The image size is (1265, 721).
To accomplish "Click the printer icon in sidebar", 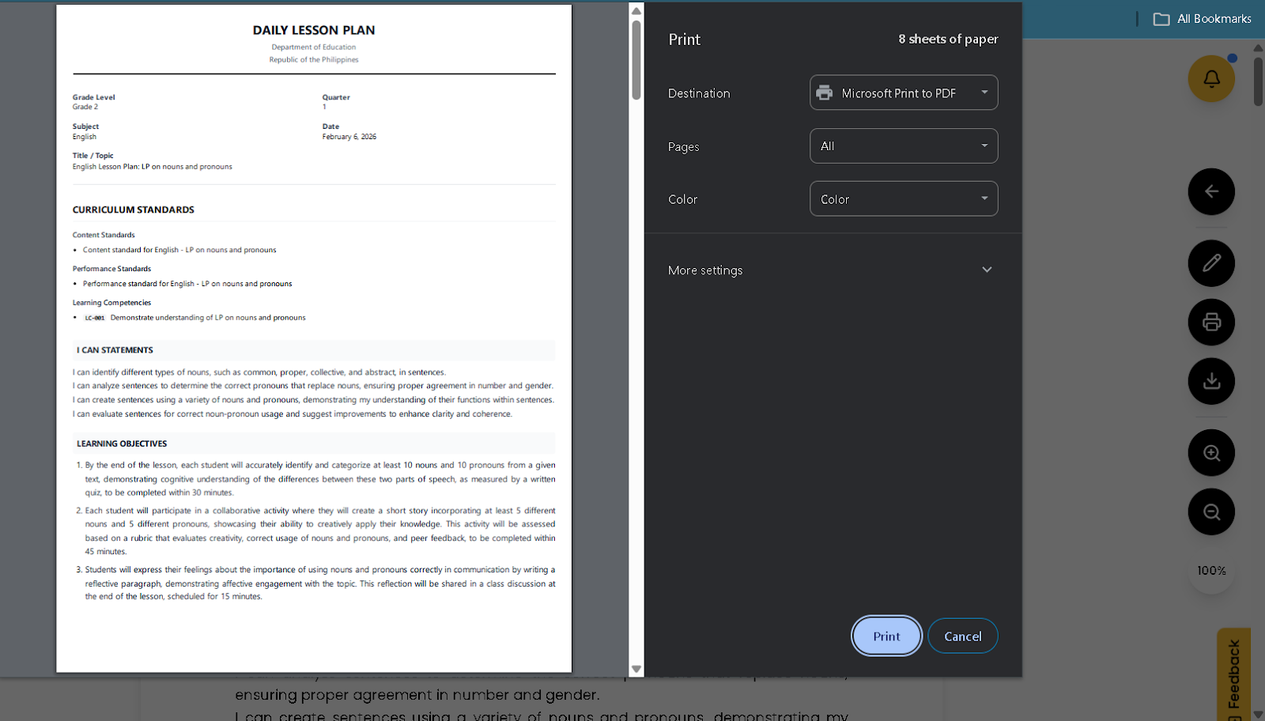I will [1210, 322].
